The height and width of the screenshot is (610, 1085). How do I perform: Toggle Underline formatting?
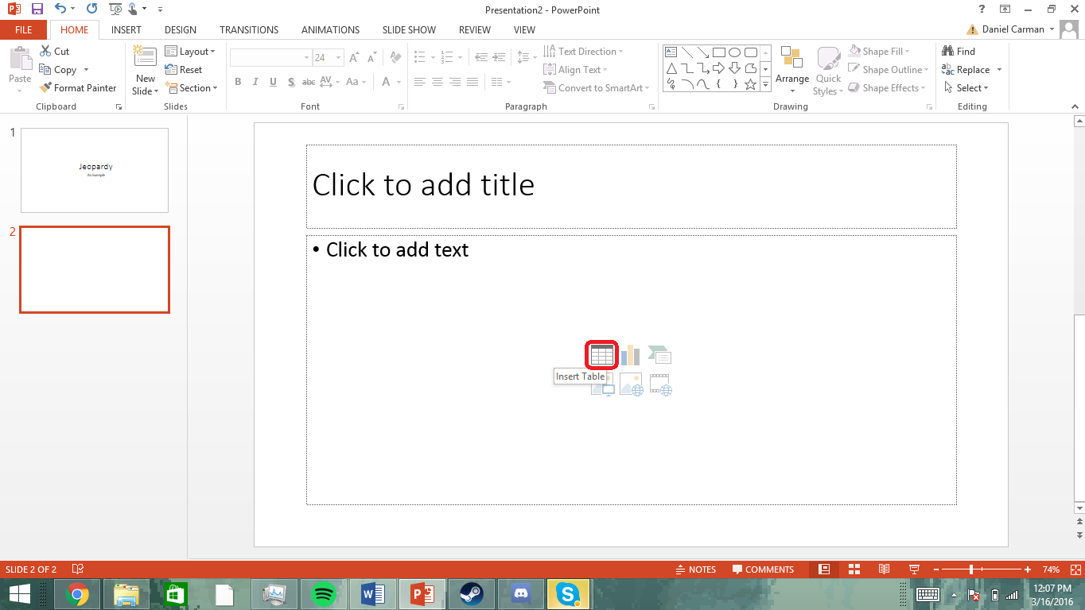[x=273, y=82]
